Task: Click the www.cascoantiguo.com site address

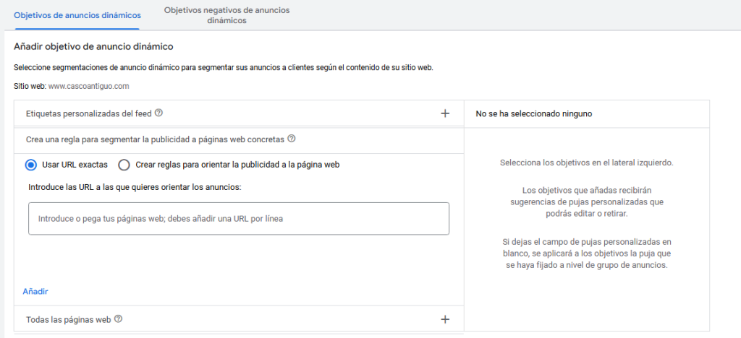Action: click(x=88, y=86)
